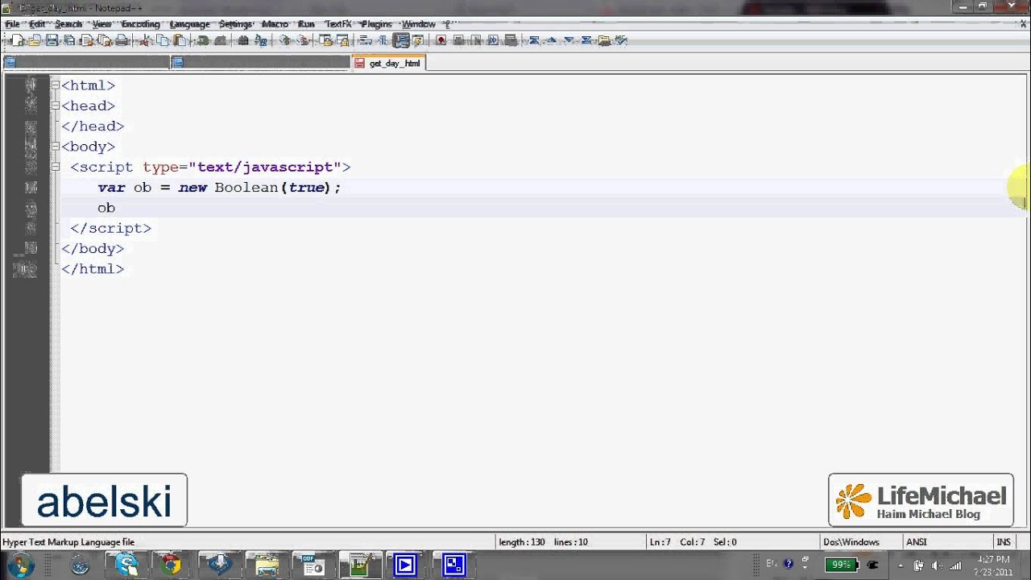Click the Save recorded macro icon
This screenshot has height=580, width=1031.
tap(511, 40)
